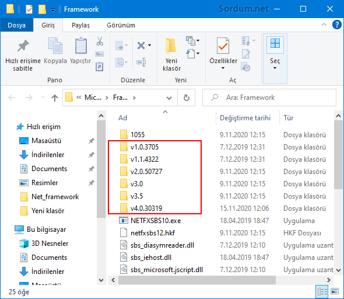The width and height of the screenshot is (344, 299).
Task: Click the Kopyala copy icon
Action: tap(55, 46)
